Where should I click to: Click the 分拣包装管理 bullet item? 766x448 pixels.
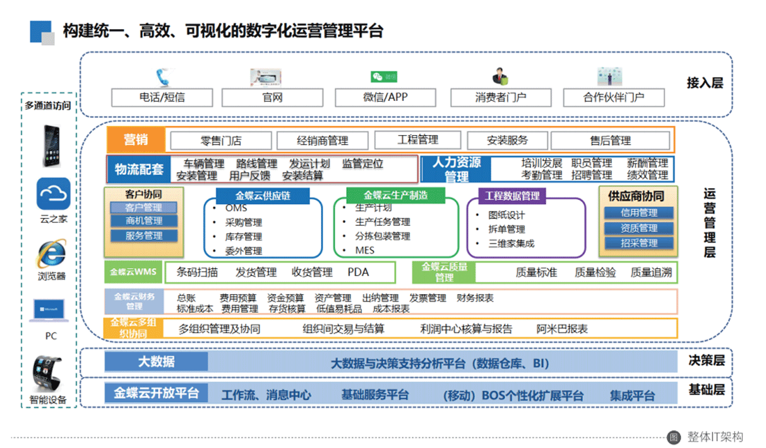pyautogui.click(x=383, y=236)
